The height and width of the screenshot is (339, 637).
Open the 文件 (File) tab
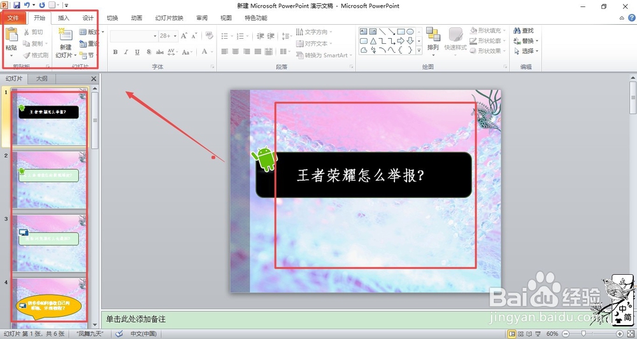(x=13, y=18)
